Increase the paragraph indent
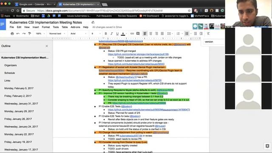Screen dimensions: 272x153 pos(201,34)
